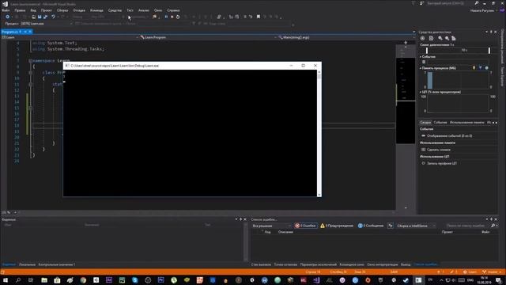
Task: Click the blue filter icon in process memory header
Action: click(x=480, y=68)
